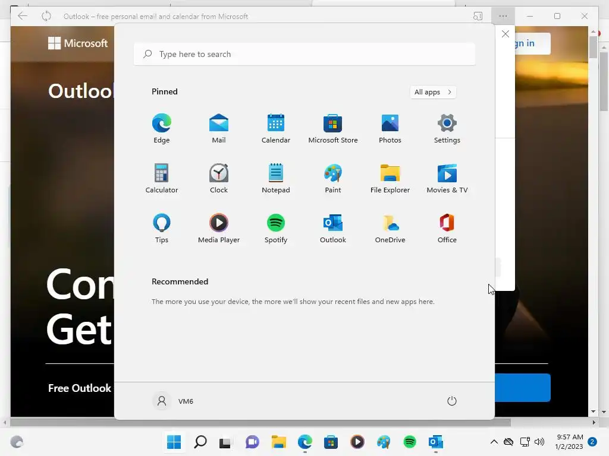Open OneDrive from pinned apps

390,229
